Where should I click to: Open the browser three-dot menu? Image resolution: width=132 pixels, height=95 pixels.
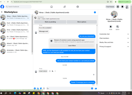[130, 2]
